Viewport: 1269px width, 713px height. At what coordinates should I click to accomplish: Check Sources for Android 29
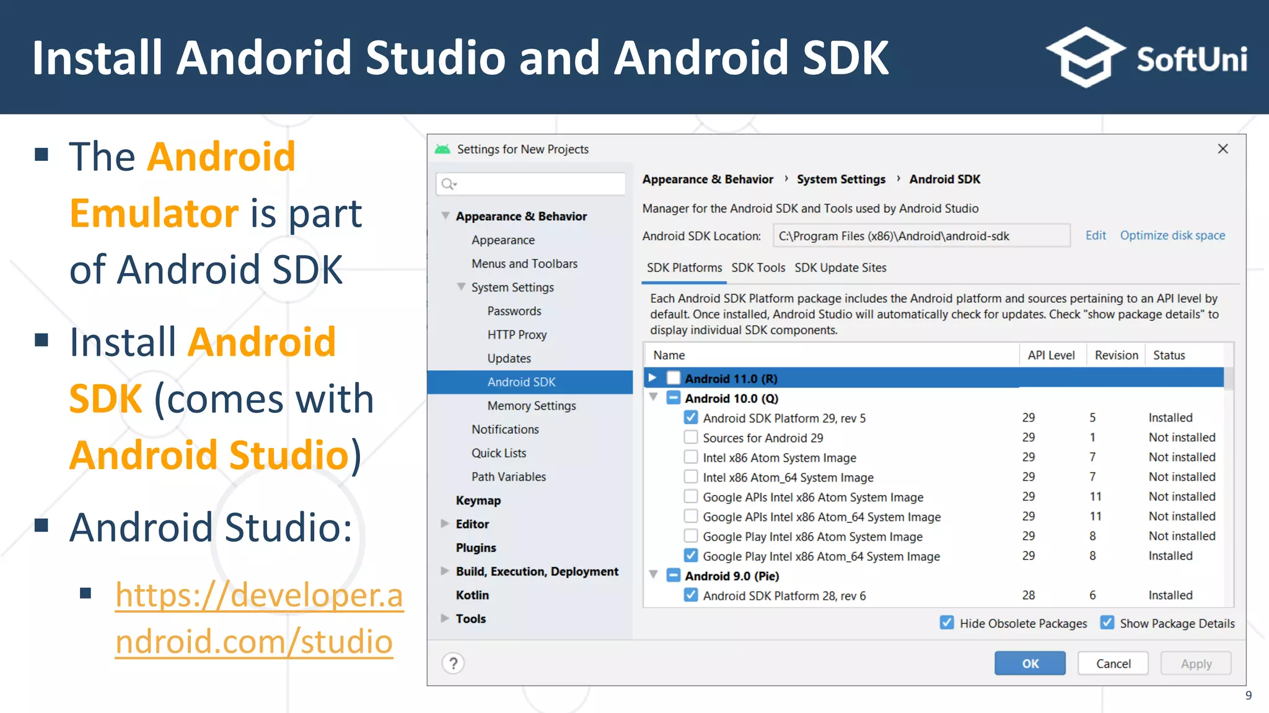691,438
